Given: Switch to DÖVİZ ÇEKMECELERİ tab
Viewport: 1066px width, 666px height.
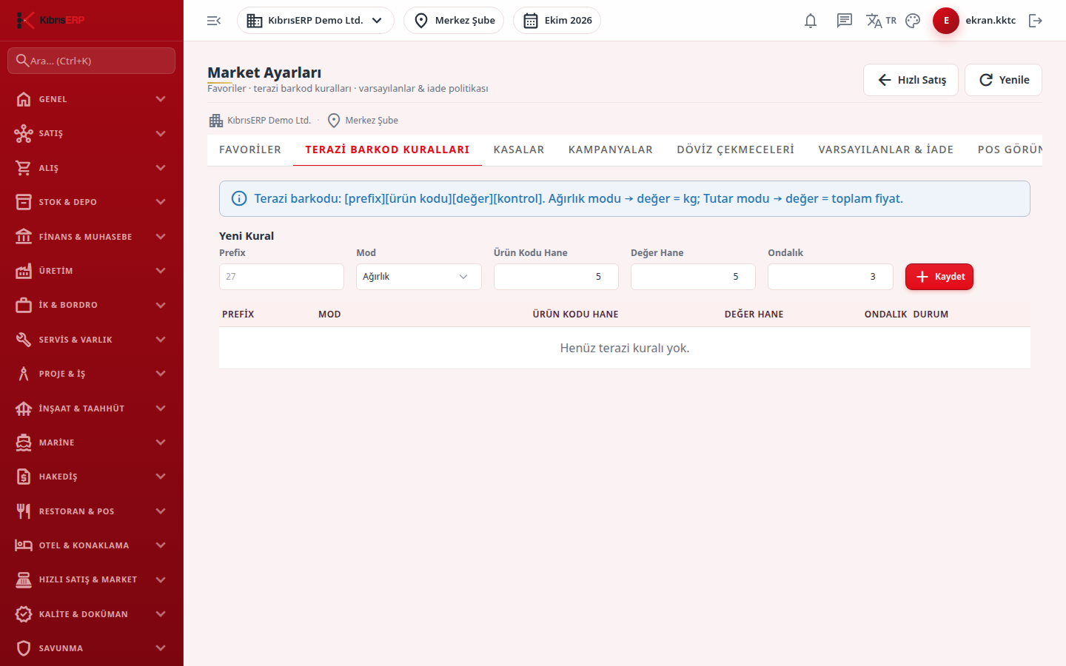Looking at the screenshot, I should (736, 149).
